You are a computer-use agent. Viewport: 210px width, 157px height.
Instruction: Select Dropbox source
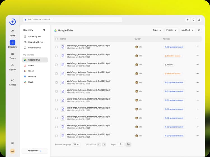[35, 77]
